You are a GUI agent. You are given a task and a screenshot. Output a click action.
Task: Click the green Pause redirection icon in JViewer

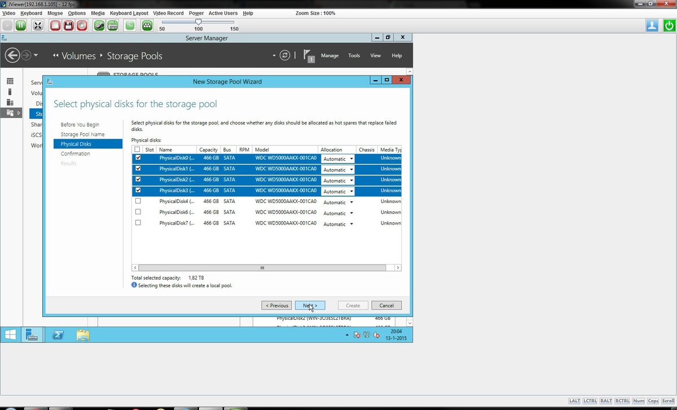point(21,25)
